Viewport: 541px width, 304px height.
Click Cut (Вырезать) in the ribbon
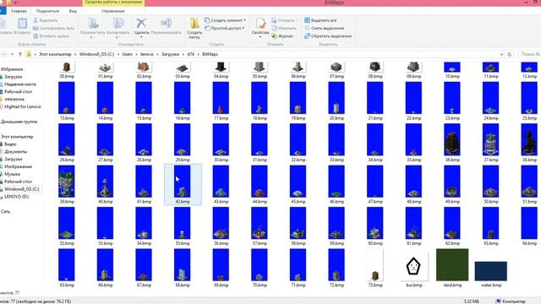[46, 20]
